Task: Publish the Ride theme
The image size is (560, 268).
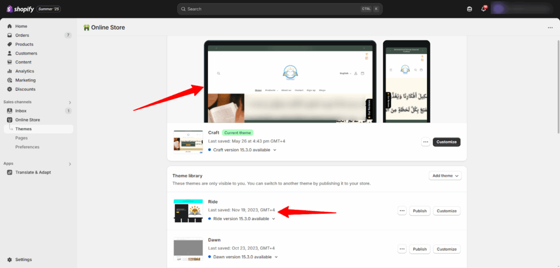Action: [x=419, y=211]
